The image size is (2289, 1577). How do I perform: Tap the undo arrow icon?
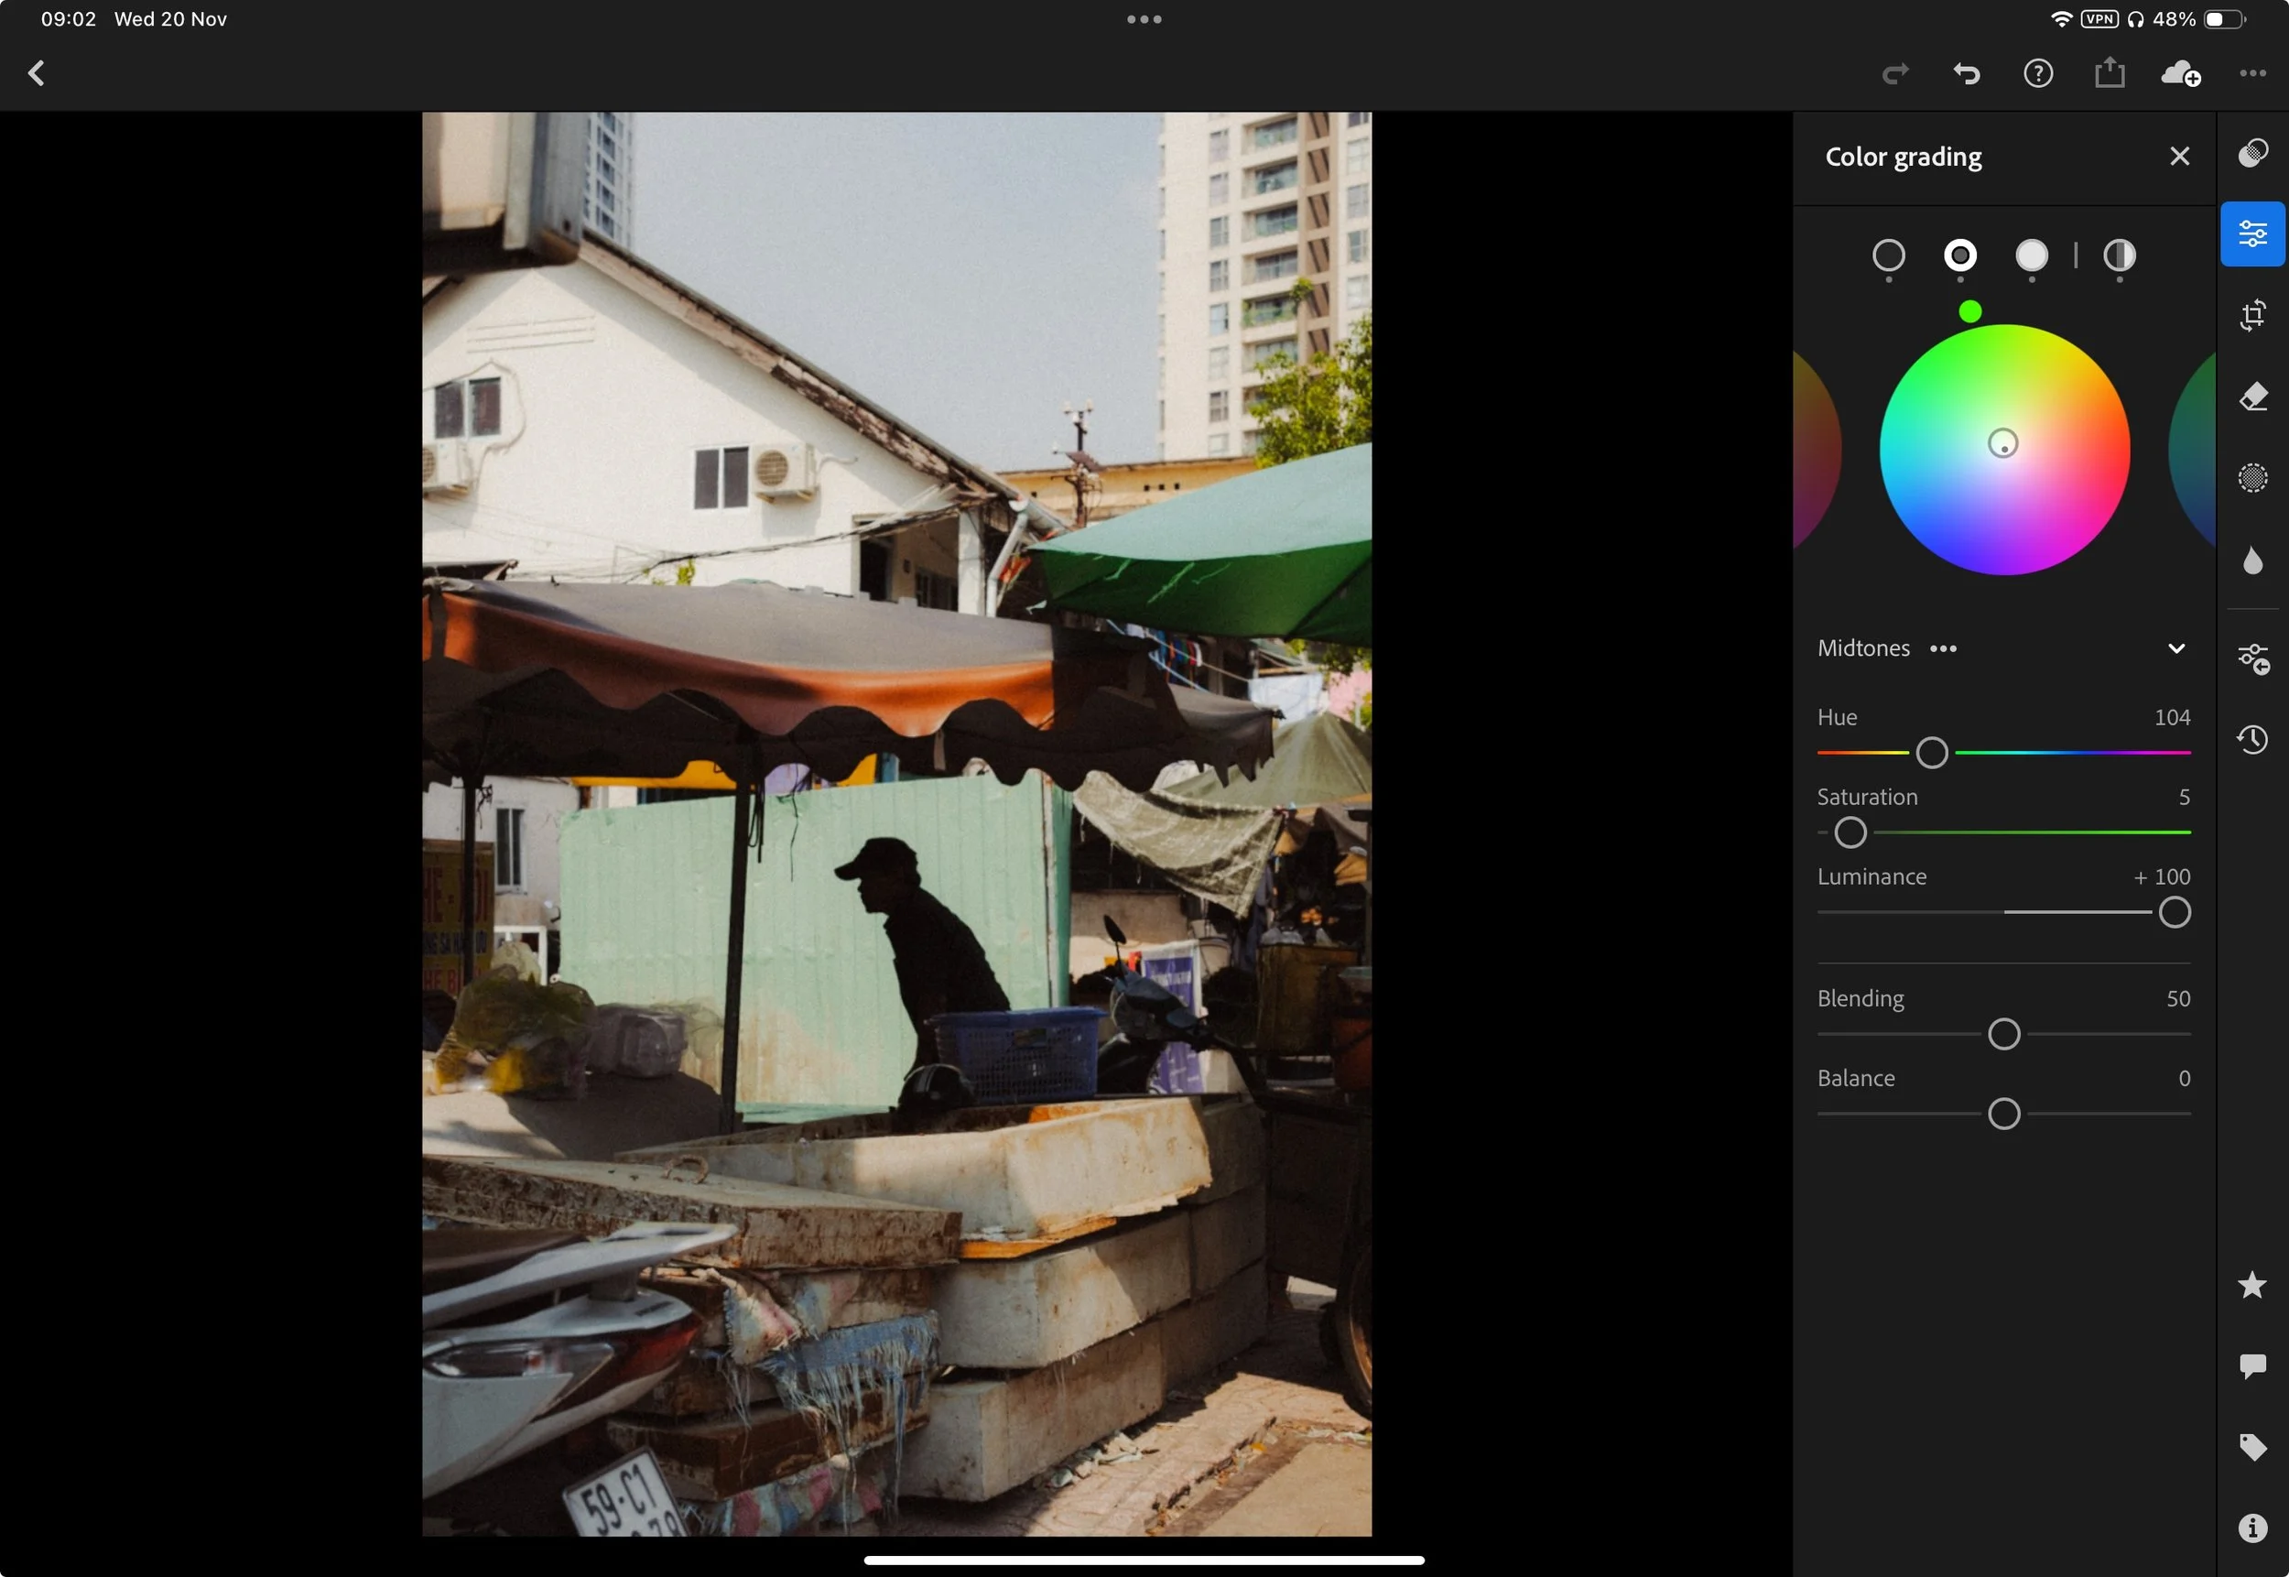point(1966,74)
